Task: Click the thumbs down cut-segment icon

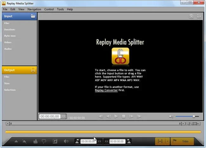Action: click(44, 141)
